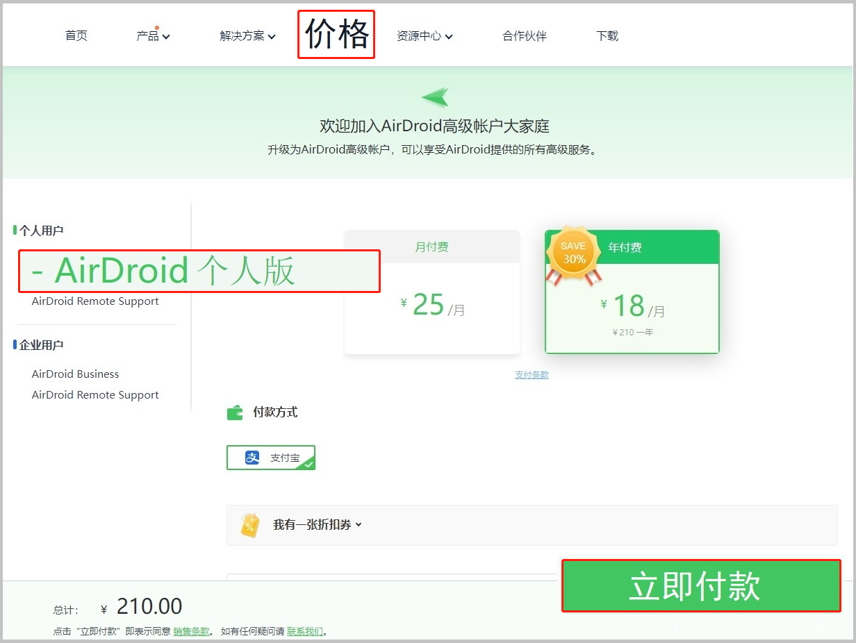Click the green AirDroid paper plane logo

pyautogui.click(x=436, y=98)
